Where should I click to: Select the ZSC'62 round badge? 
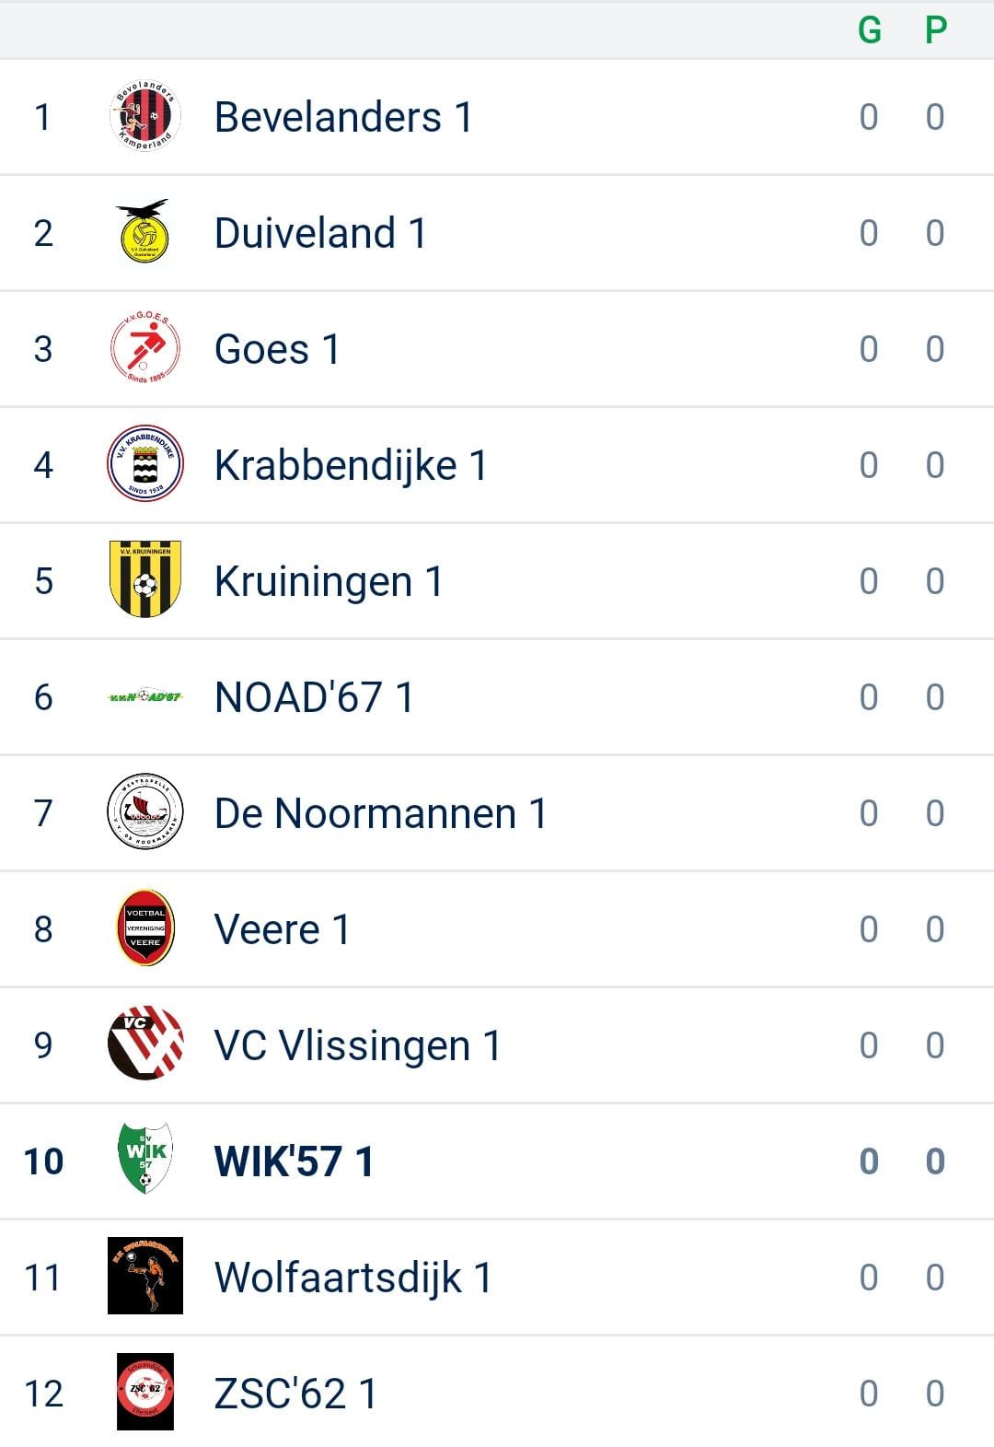tap(145, 1392)
